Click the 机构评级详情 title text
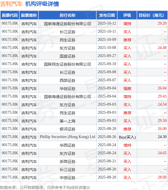The image size is (168, 190). 42,4
